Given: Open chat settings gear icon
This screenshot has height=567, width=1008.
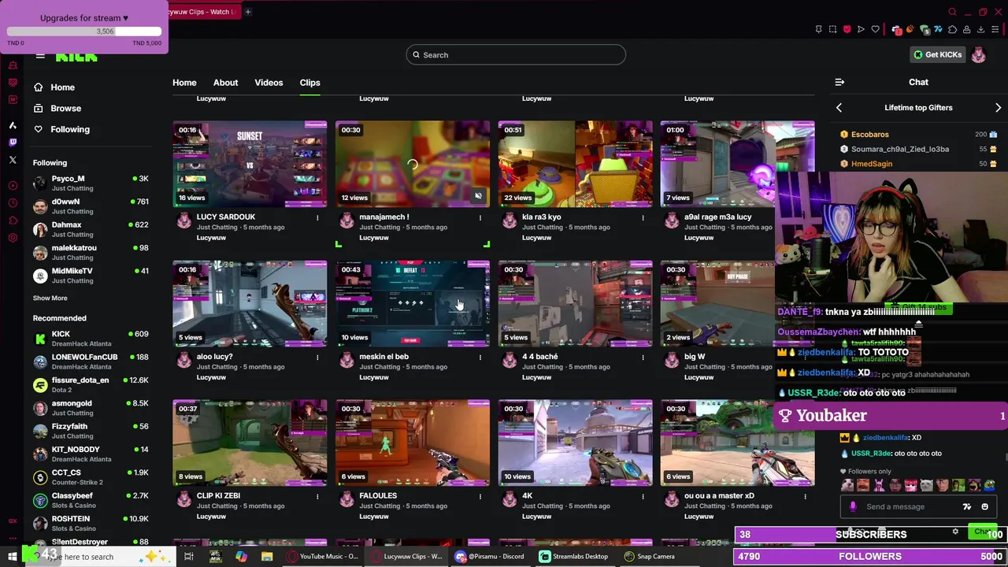Looking at the screenshot, I should click(955, 532).
